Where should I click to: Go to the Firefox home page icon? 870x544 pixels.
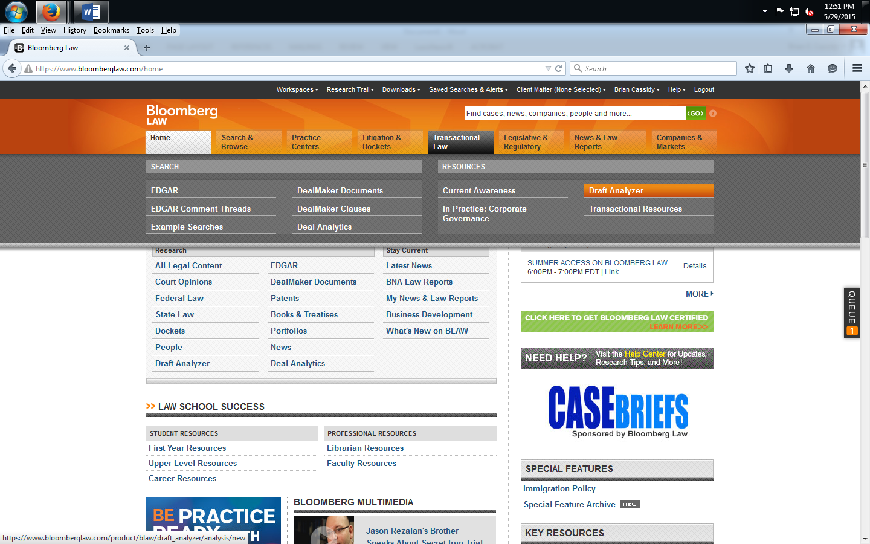point(811,68)
